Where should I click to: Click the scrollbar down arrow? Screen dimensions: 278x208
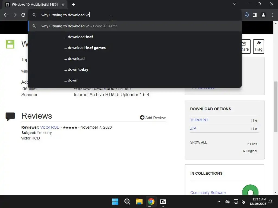276,193
